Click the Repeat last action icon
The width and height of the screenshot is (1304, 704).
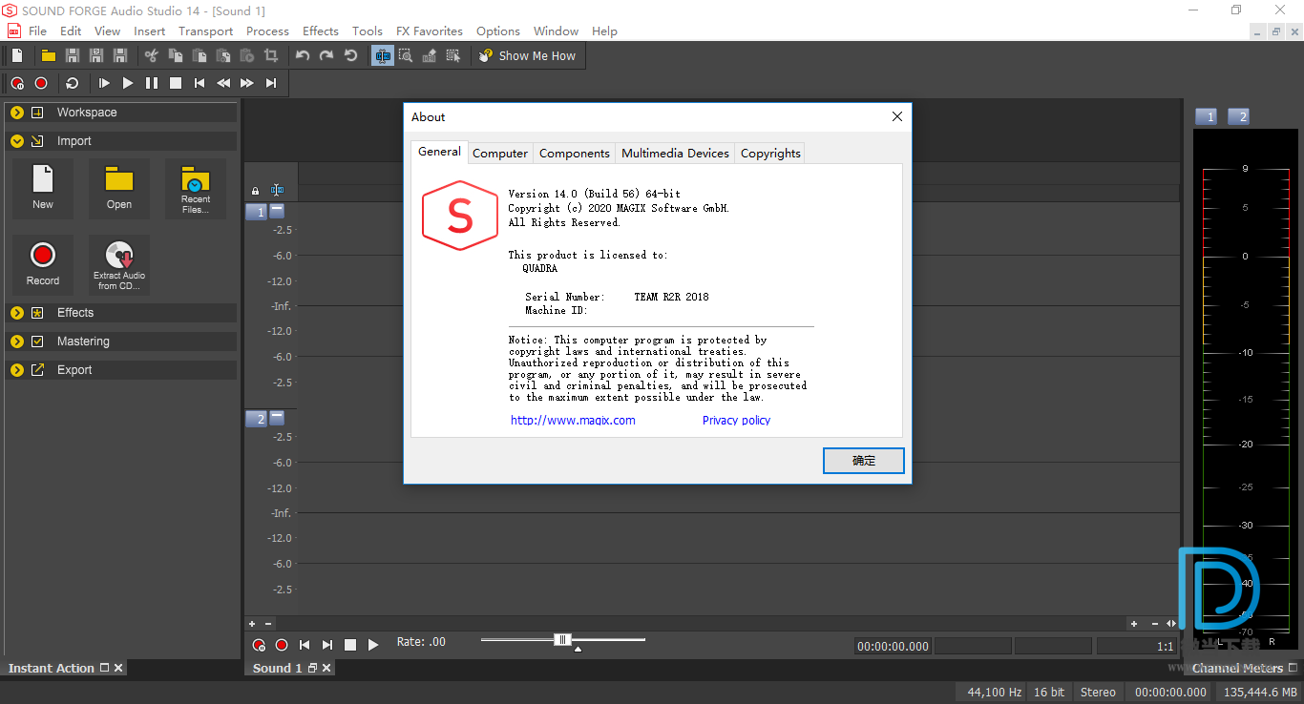point(350,55)
